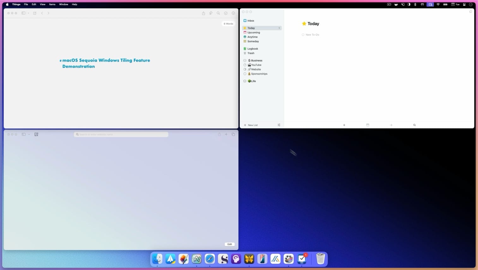This screenshot has height=270, width=478.
Task: Open Safari from the Dock
Action: pyautogui.click(x=210, y=259)
